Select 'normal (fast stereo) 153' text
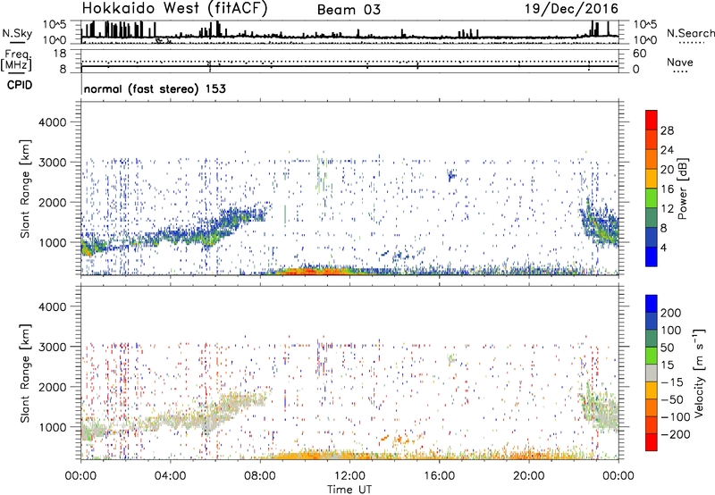 click(155, 89)
